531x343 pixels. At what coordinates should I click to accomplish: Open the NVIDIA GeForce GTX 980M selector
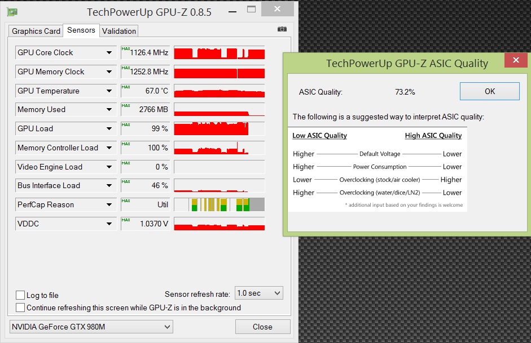tap(91, 327)
